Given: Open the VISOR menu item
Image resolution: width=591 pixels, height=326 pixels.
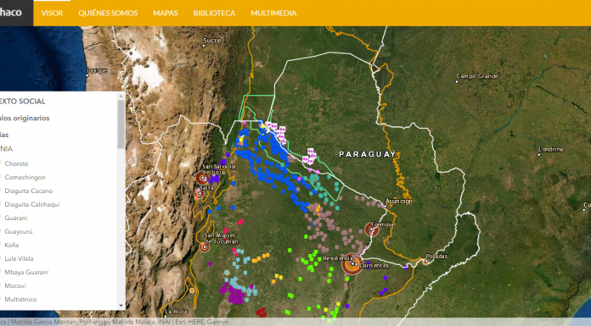Looking at the screenshot, I should (52, 14).
